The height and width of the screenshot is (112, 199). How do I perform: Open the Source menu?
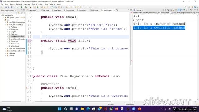click(x=12, y=4)
